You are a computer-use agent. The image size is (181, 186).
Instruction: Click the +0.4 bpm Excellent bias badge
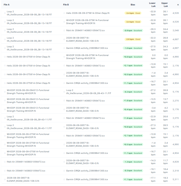point(133,110)
